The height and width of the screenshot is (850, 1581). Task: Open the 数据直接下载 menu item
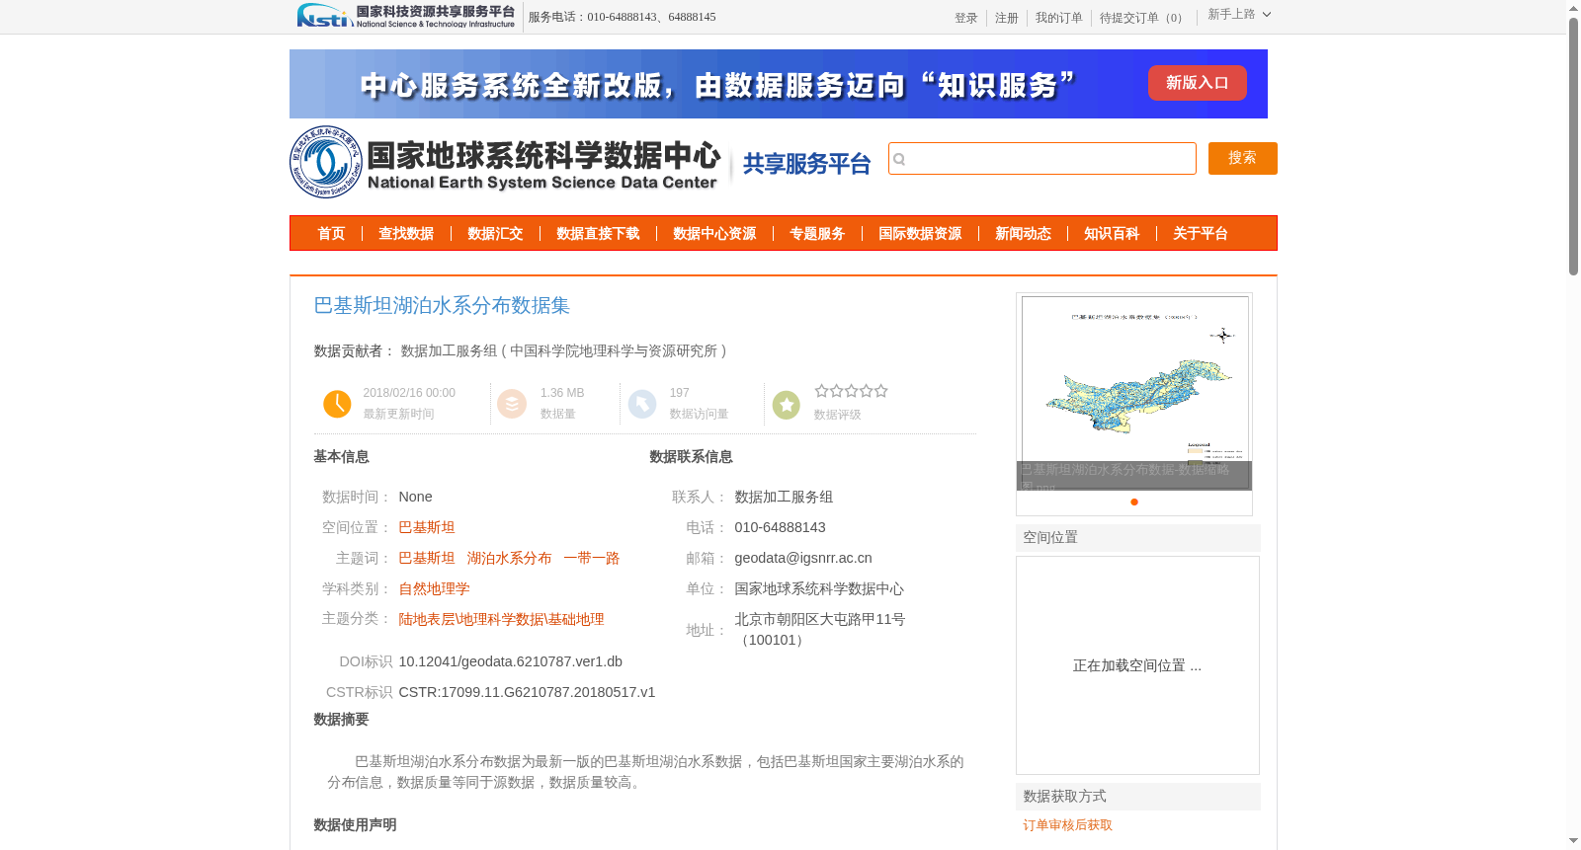598,234
